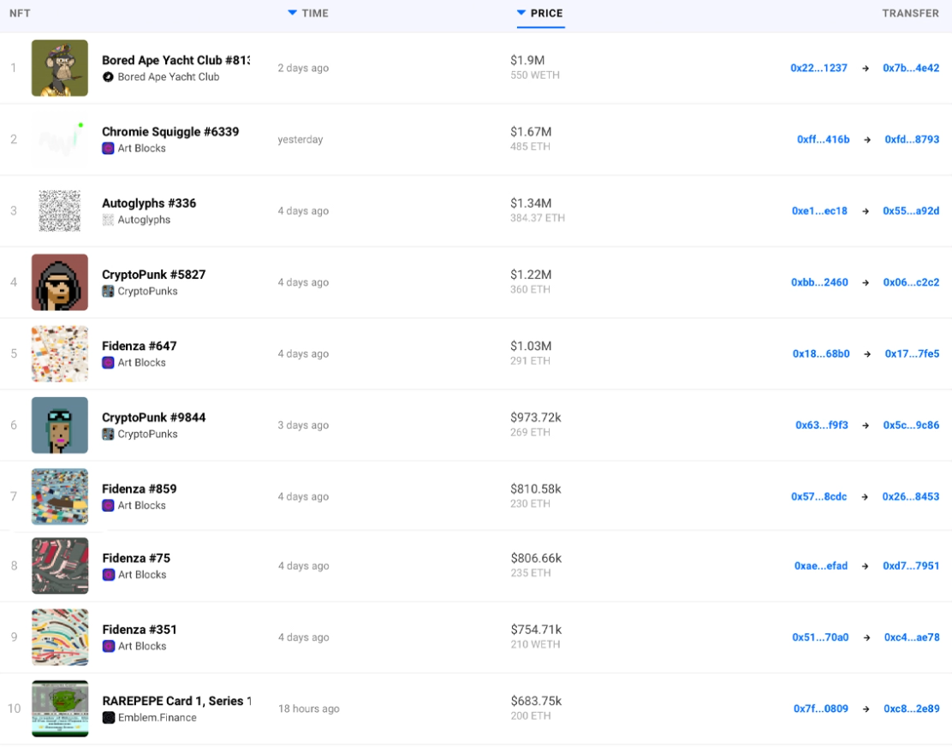Select recipient address 0xc4...ae78

tap(912, 637)
